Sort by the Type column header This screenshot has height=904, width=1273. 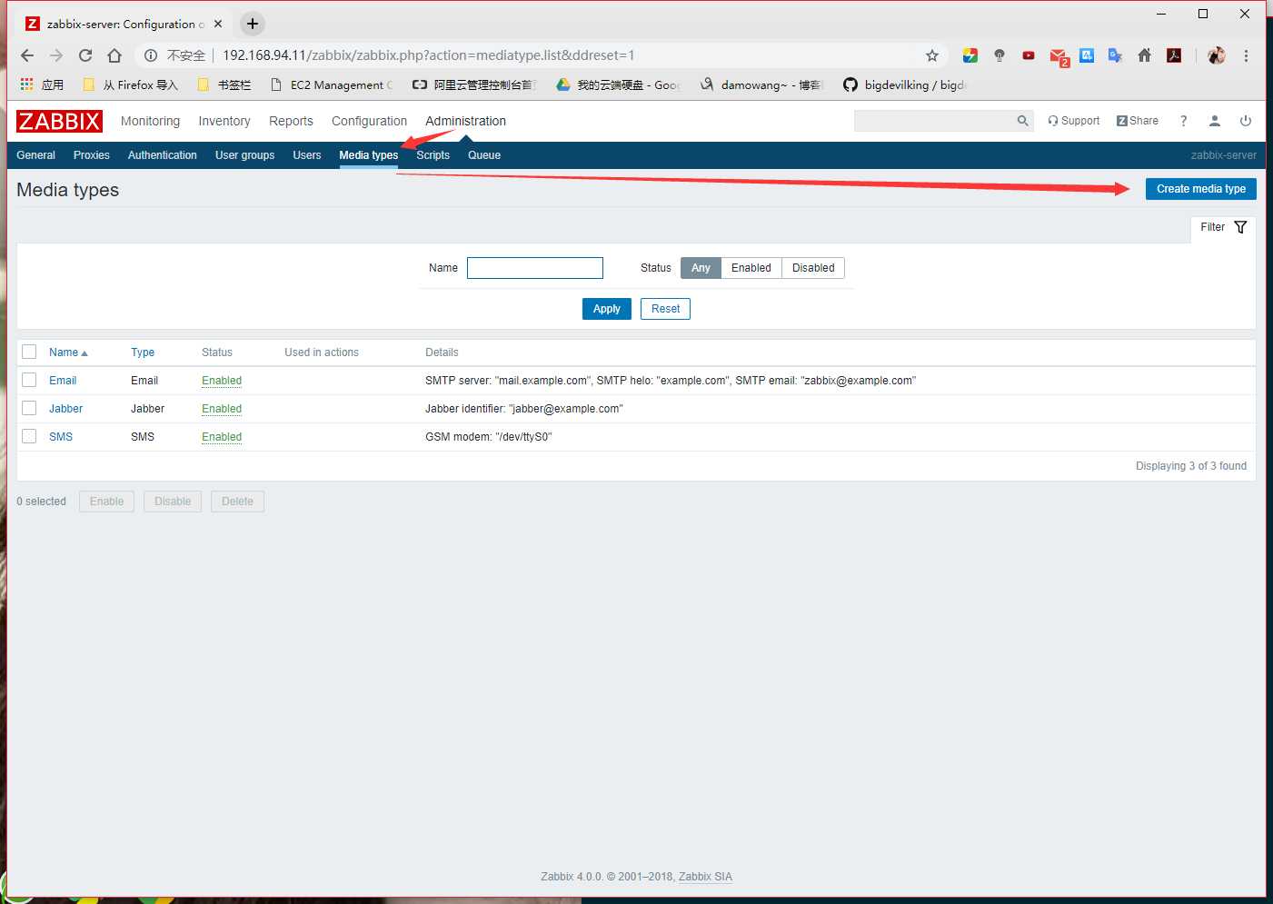[x=143, y=353]
